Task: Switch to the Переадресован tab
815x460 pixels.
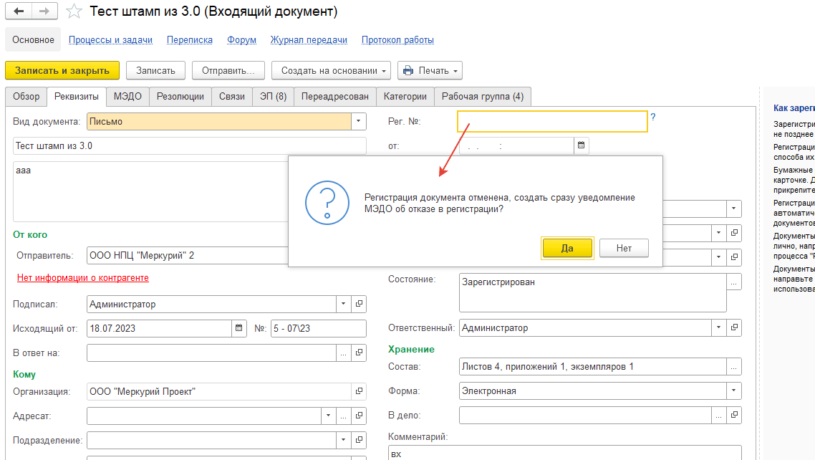Action: [335, 97]
